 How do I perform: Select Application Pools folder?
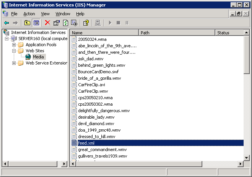click(41, 45)
